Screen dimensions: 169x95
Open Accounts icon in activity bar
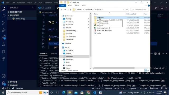(3, 76)
